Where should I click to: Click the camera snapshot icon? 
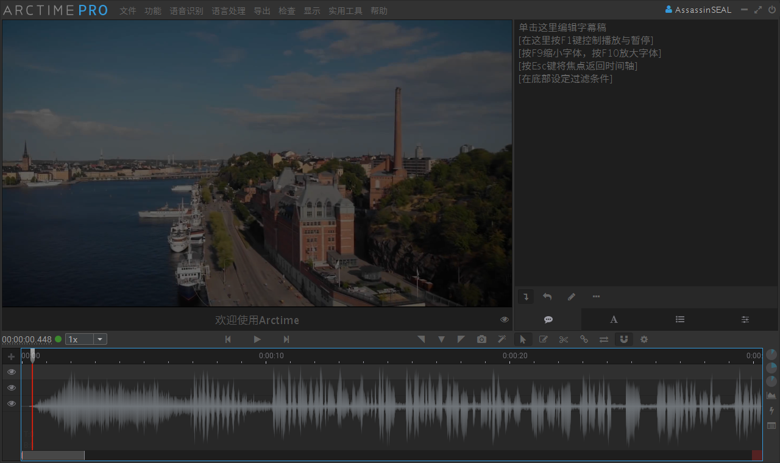coord(482,339)
